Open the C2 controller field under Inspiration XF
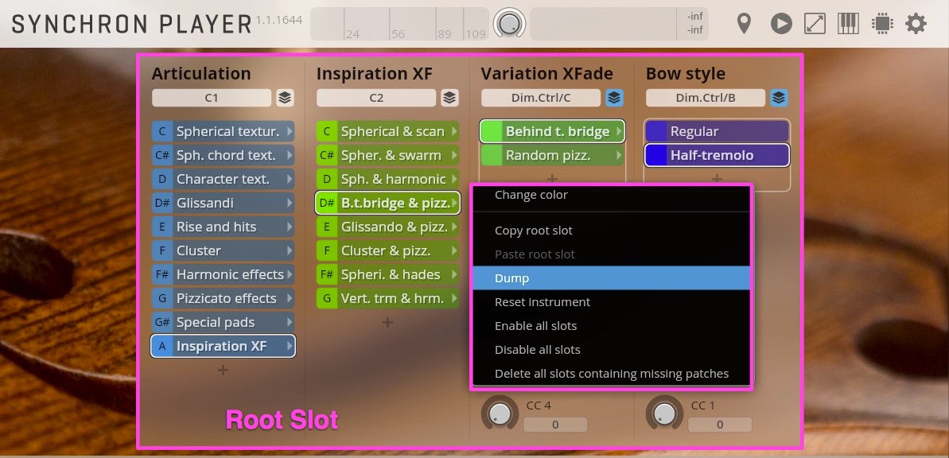This screenshot has width=949, height=458. click(375, 98)
